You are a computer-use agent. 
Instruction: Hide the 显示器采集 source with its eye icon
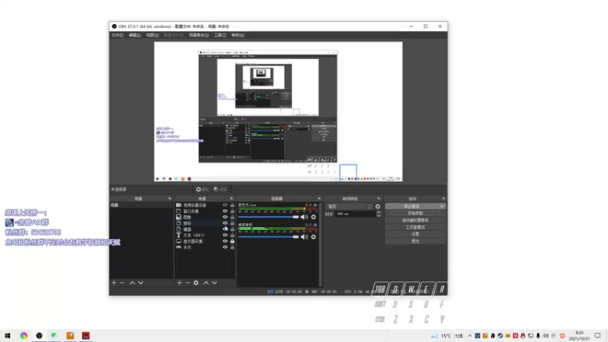225,241
